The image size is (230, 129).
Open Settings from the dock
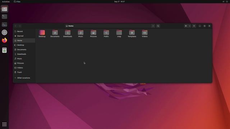[x=4, y=32]
